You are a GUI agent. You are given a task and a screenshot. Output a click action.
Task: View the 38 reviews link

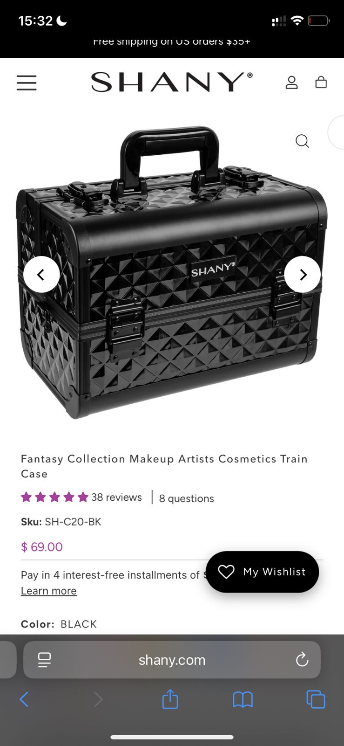coord(116,497)
